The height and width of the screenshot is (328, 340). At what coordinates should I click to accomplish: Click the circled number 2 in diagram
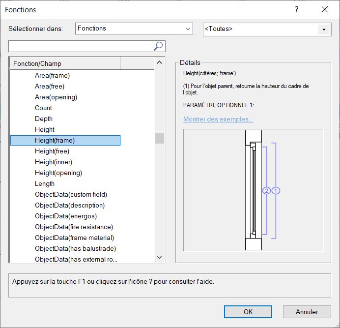(x=266, y=191)
